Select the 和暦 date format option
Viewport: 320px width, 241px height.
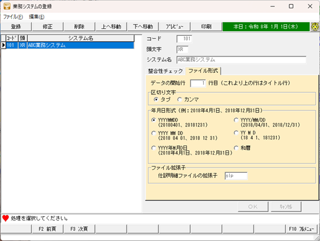click(236, 148)
